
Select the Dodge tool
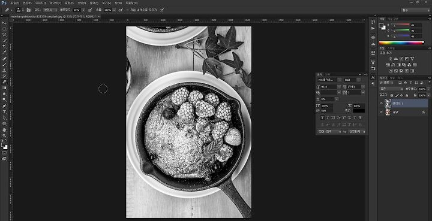pos(4,99)
